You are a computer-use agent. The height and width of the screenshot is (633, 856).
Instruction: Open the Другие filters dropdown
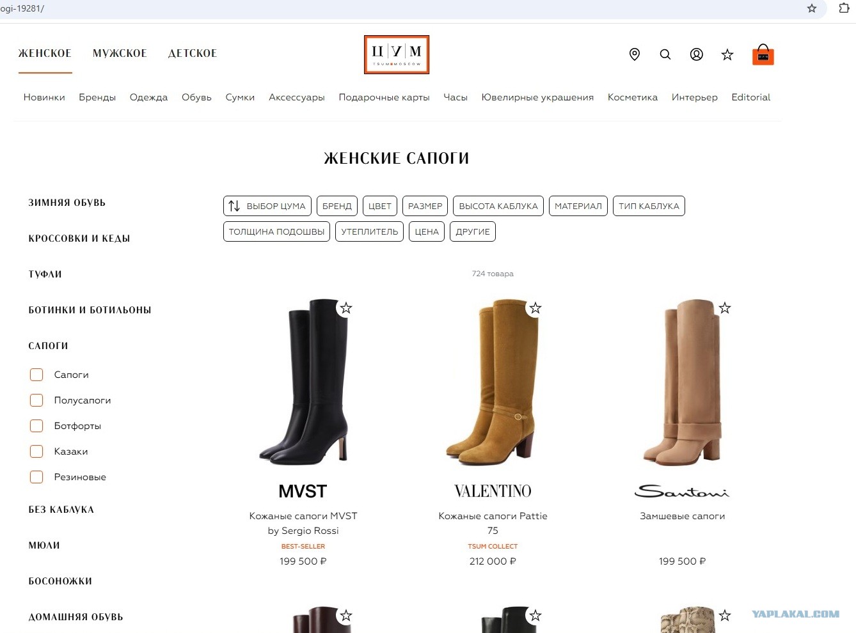pyautogui.click(x=473, y=231)
